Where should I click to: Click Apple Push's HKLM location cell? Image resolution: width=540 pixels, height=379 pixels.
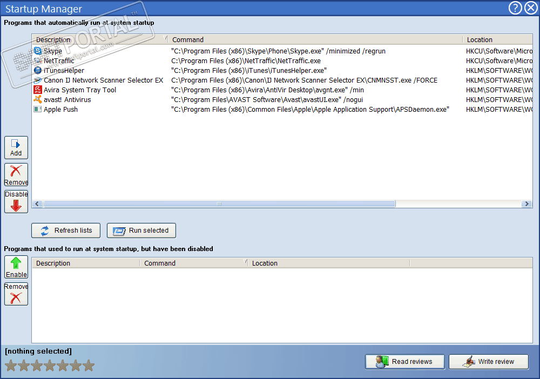(499, 110)
